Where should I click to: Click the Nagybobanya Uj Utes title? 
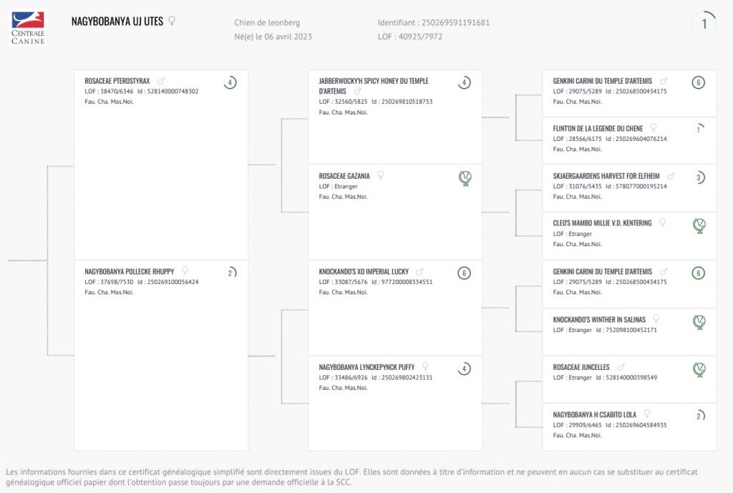(117, 21)
